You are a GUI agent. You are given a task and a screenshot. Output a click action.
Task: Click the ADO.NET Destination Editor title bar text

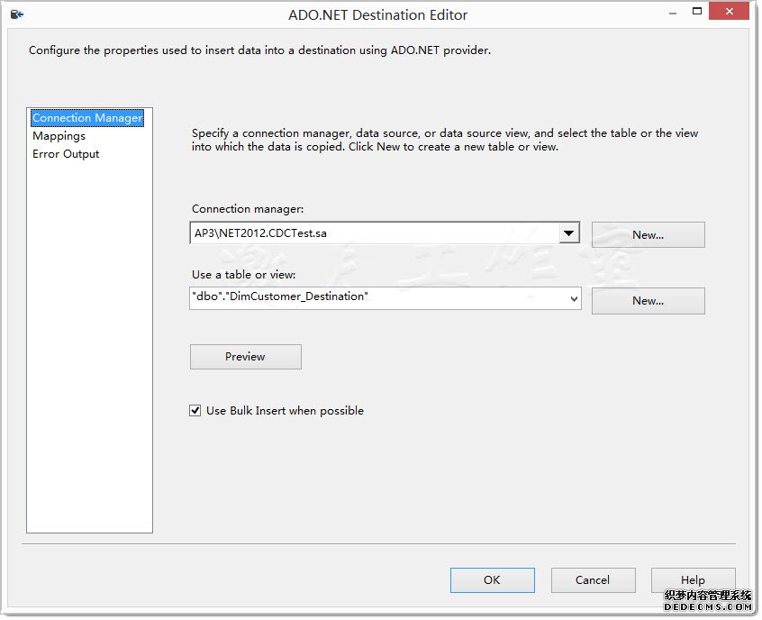click(x=377, y=14)
